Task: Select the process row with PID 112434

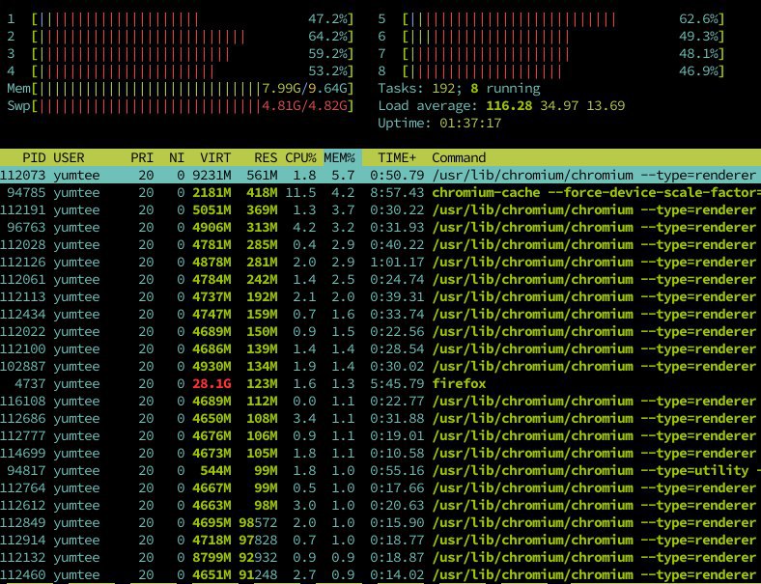Action: coord(380,315)
